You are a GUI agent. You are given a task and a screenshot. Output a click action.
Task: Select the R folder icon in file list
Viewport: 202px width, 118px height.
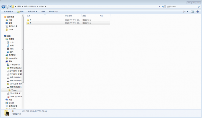click(x=28, y=23)
